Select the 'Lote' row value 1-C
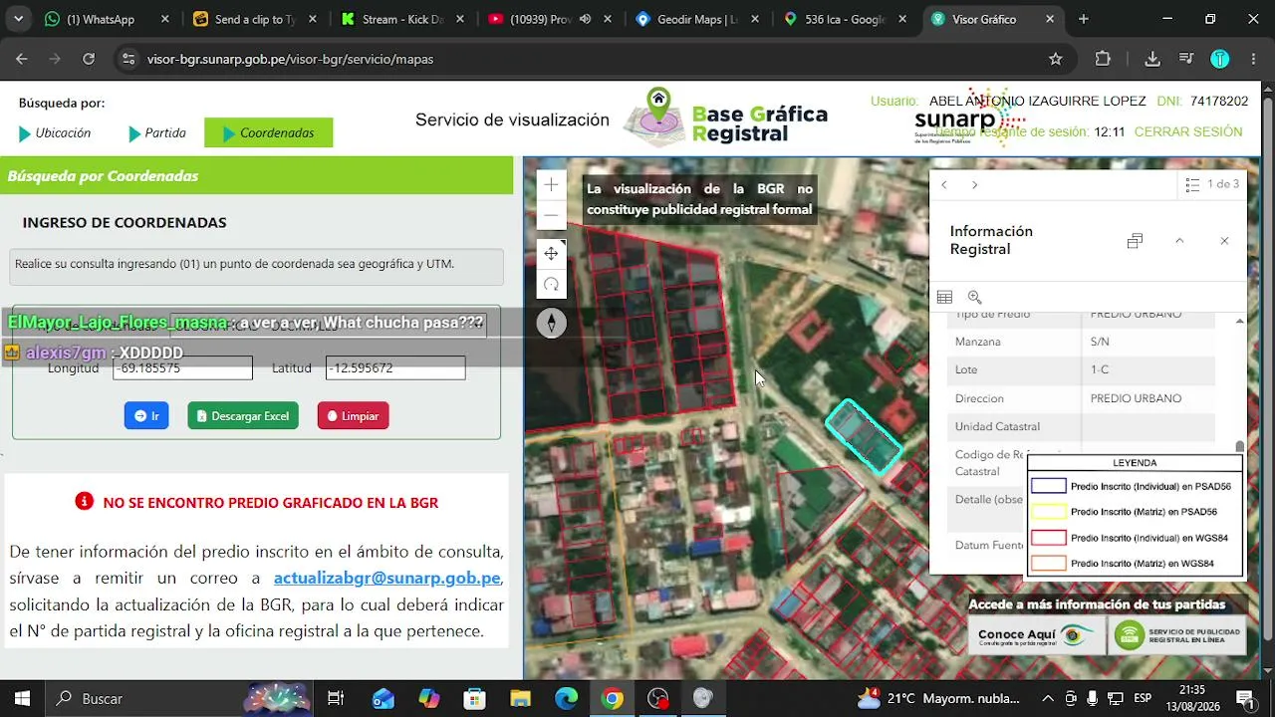The height and width of the screenshot is (717, 1275). (x=1100, y=369)
